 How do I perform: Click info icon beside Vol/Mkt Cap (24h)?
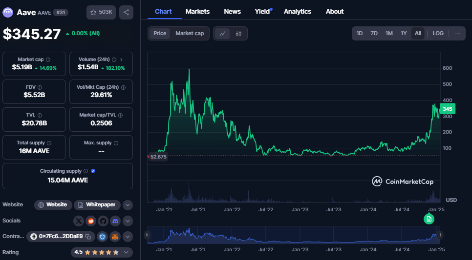[124, 87]
